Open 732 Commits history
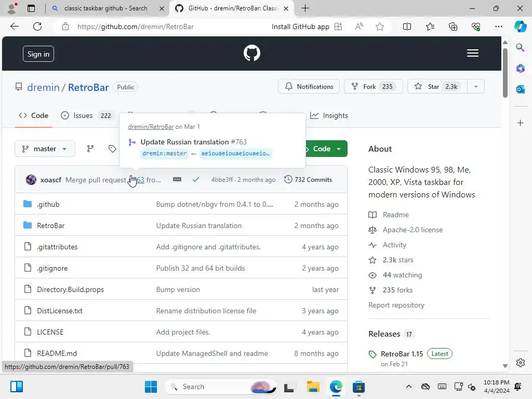The height and width of the screenshot is (399, 532). pos(308,179)
